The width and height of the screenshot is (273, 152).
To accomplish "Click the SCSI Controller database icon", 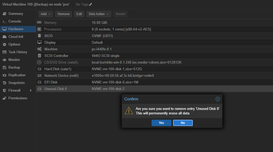I will 39,56.
